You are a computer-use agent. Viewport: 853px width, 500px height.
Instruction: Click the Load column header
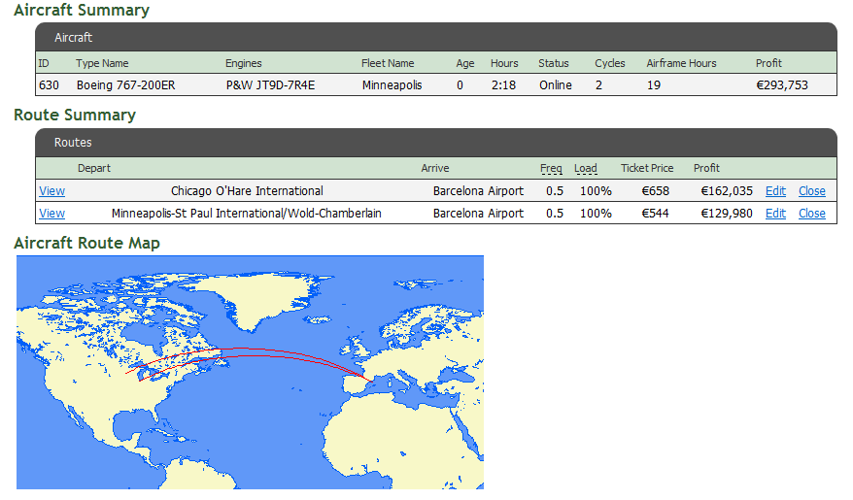pyautogui.click(x=586, y=169)
